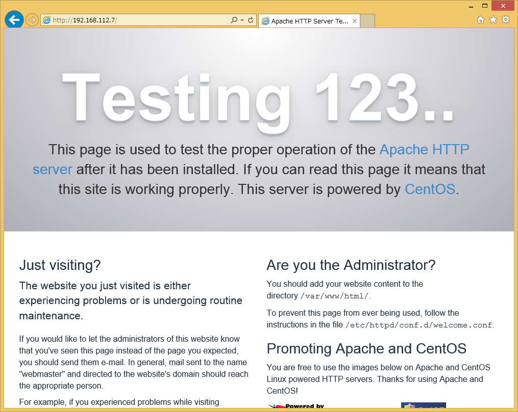This screenshot has width=518, height=412.
Task: Click the Forward arrow button
Action: 32,20
